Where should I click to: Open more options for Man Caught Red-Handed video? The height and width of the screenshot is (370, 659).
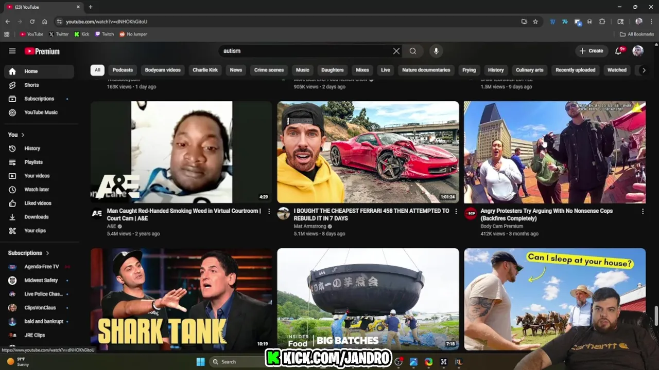[269, 211]
